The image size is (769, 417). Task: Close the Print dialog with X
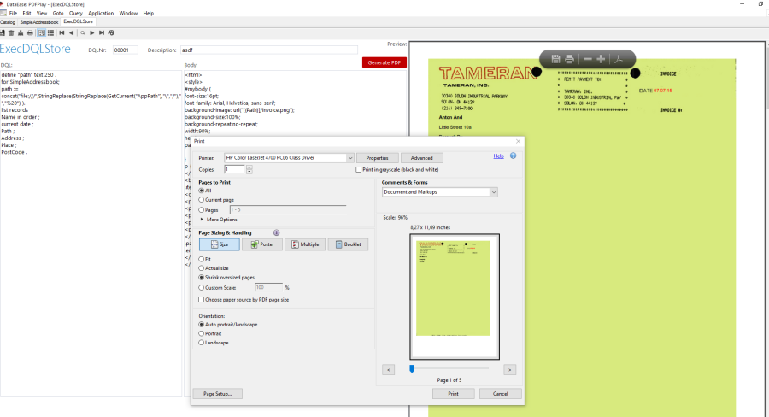518,141
